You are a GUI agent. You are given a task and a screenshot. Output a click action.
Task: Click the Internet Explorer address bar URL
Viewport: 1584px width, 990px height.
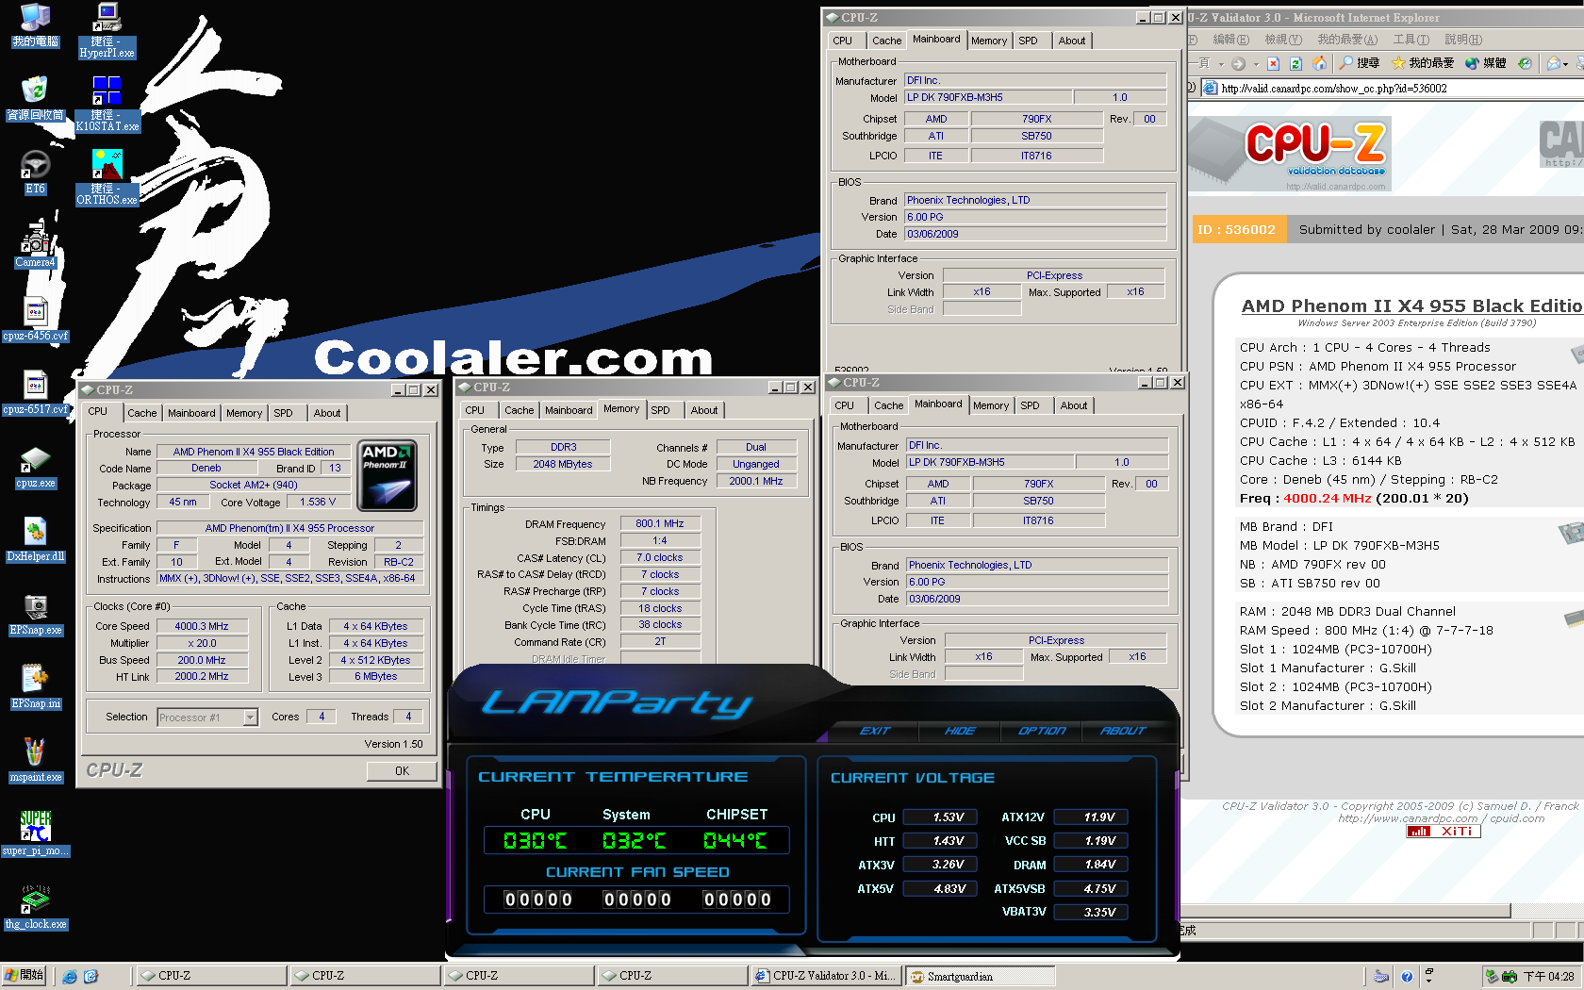pyautogui.click(x=1333, y=88)
